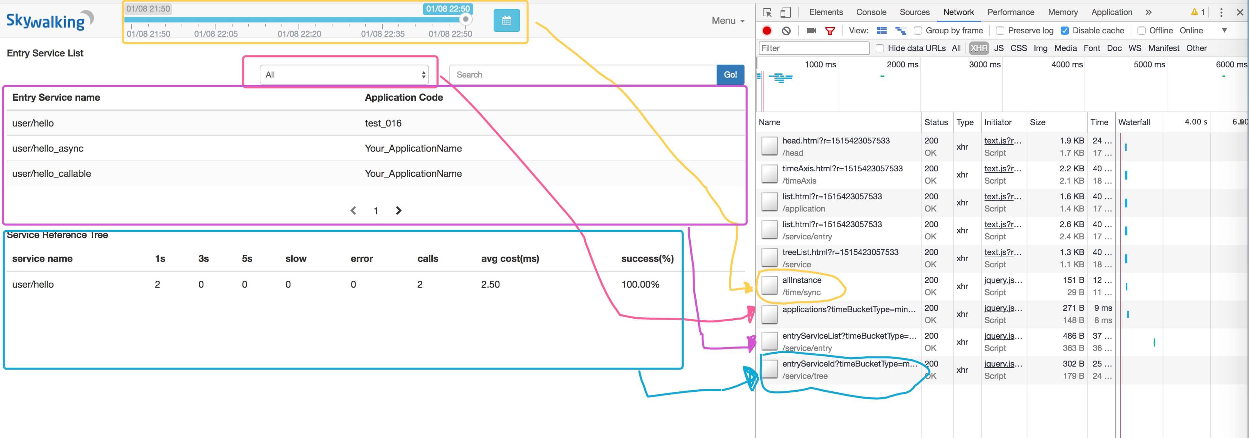Go to next page of entry services

[398, 210]
